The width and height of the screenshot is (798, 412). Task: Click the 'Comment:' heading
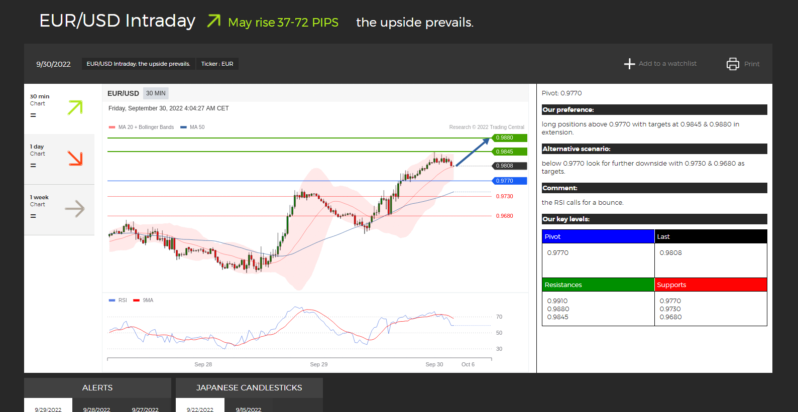[x=654, y=188]
